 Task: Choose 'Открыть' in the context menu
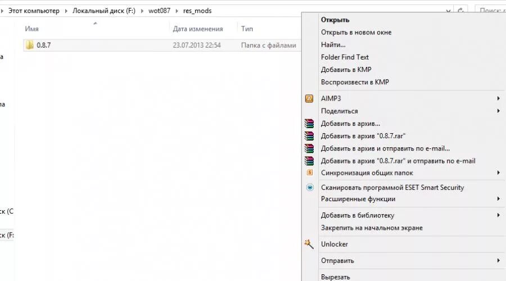(x=335, y=20)
